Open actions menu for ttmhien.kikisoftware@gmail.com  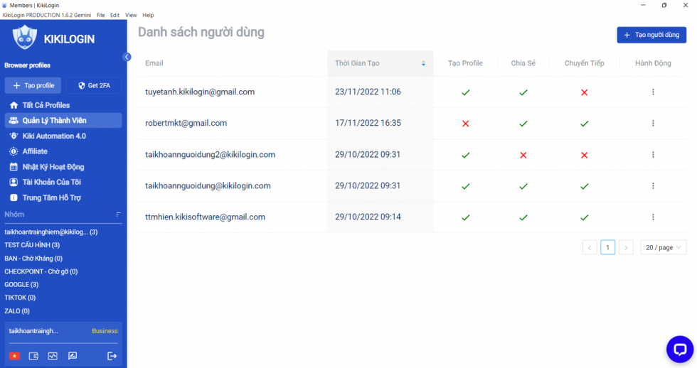pos(653,217)
